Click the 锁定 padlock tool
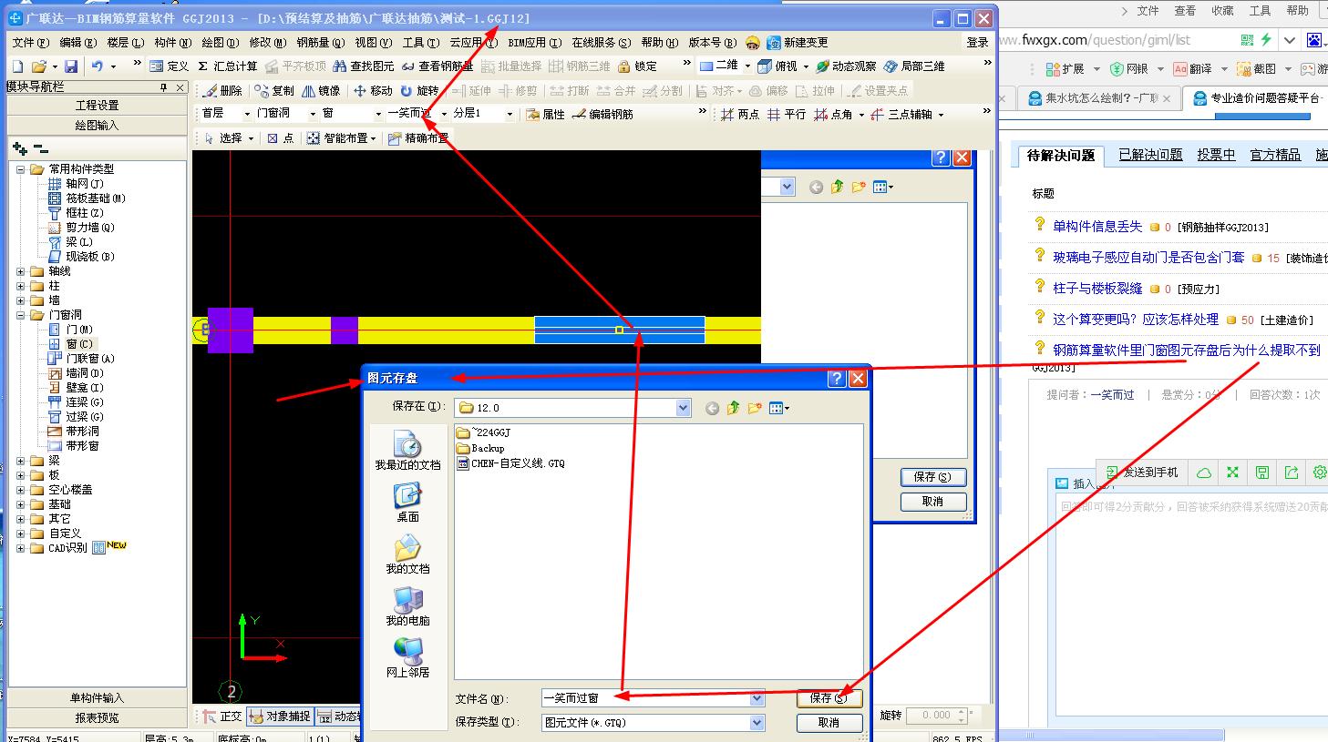Viewport: 1328px width, 742px height. [x=637, y=66]
